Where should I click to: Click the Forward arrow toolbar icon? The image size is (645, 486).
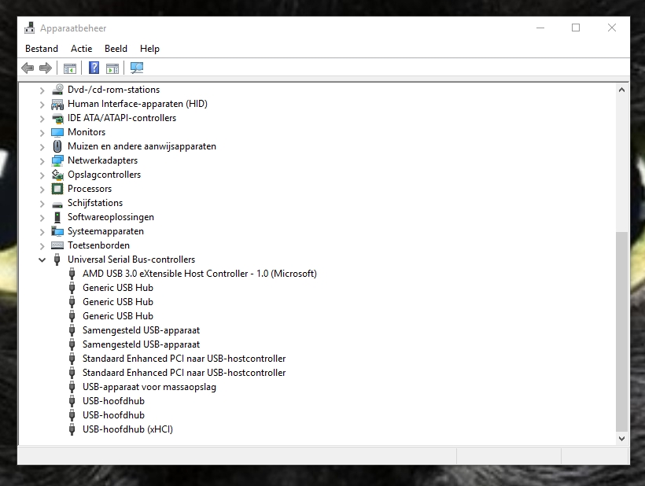pyautogui.click(x=46, y=68)
